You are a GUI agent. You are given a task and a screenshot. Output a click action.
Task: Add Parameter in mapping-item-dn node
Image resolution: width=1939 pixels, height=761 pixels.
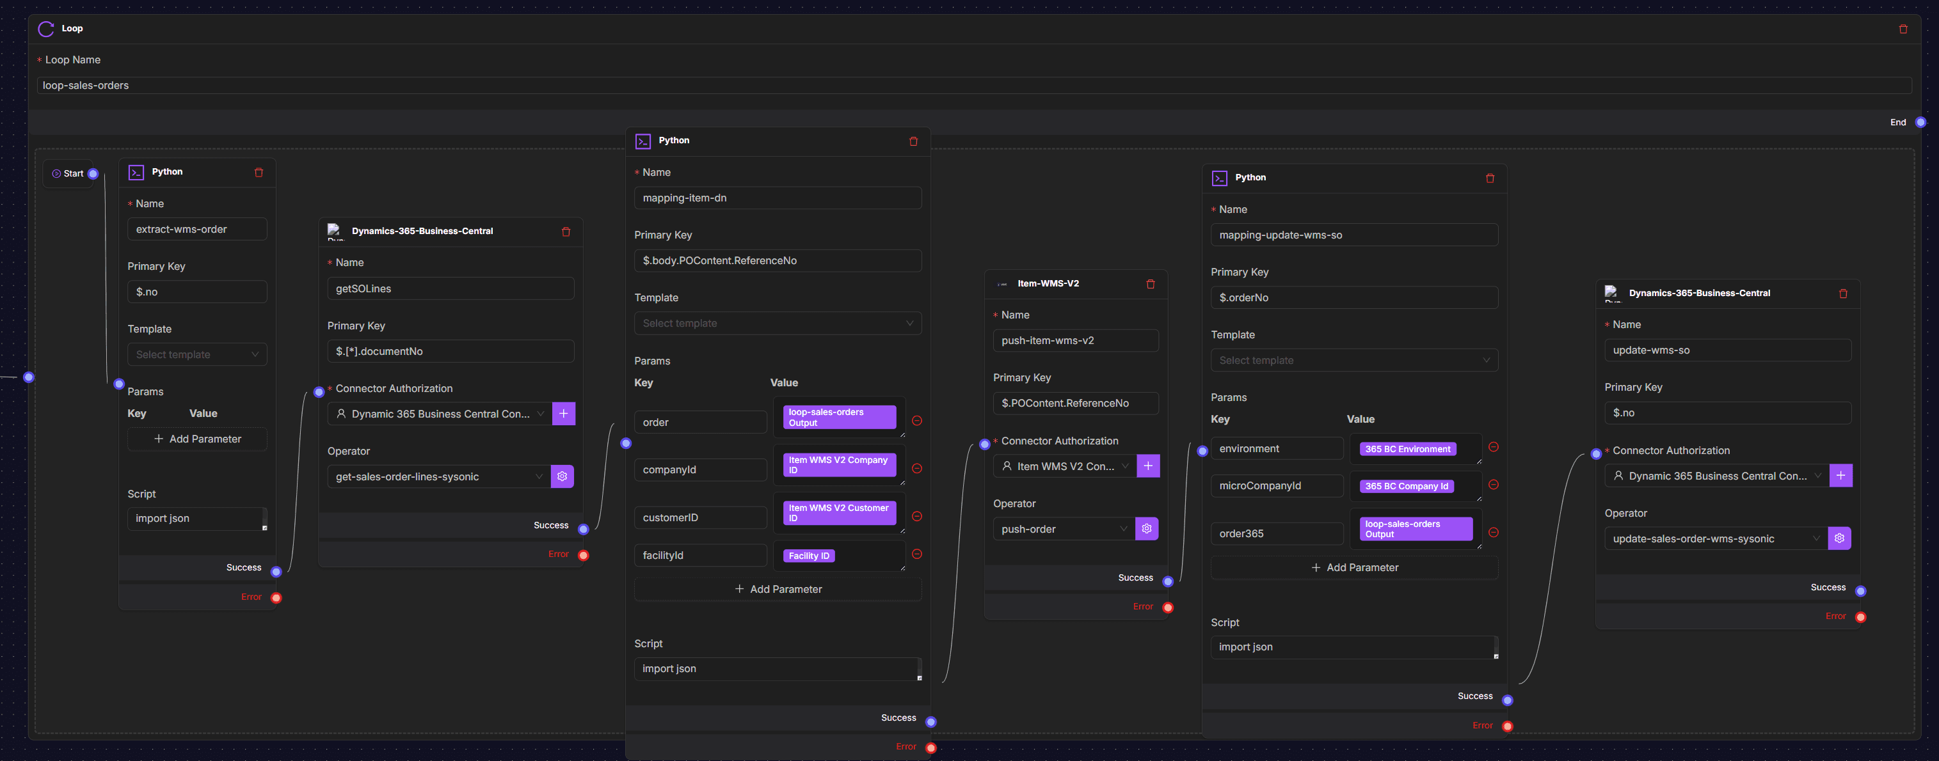tap(777, 589)
